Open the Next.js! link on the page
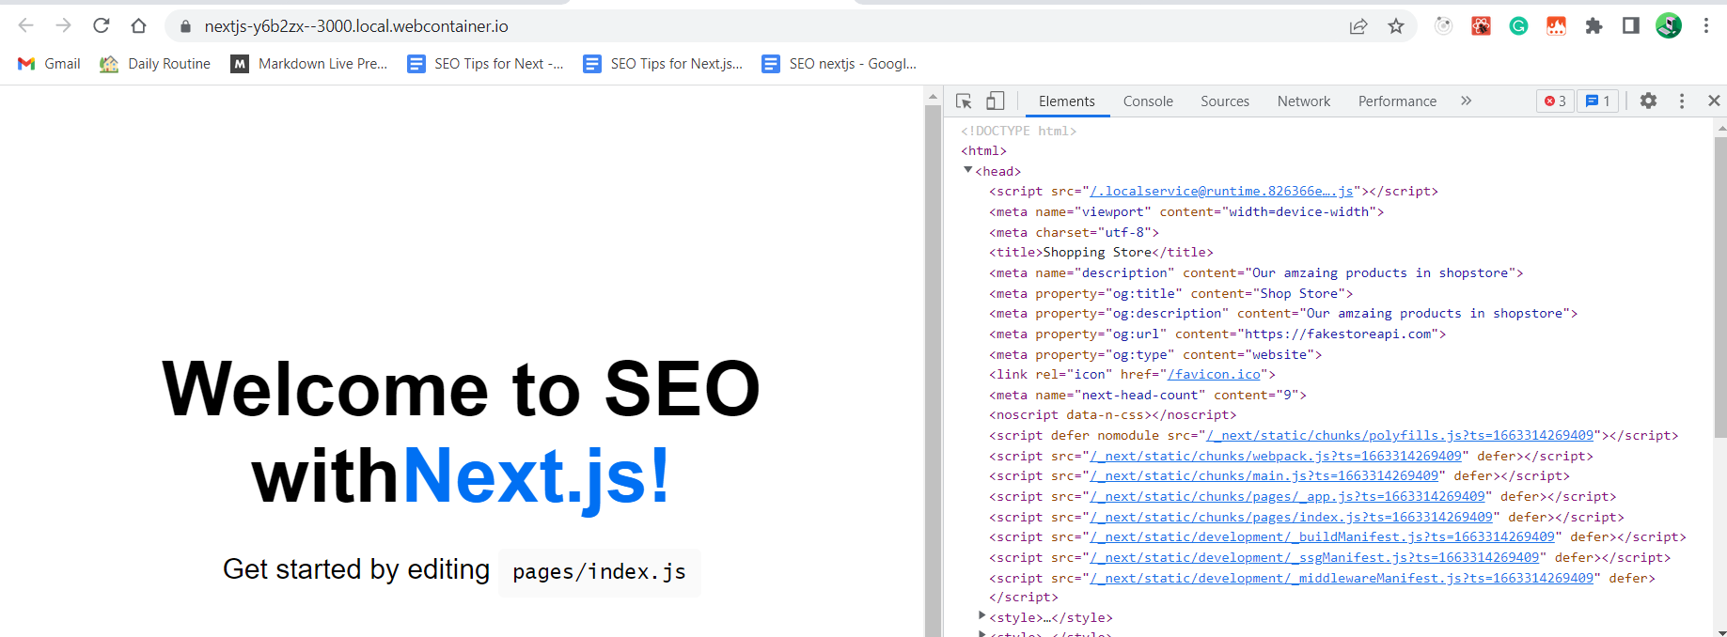Viewport: 1727px width, 637px height. 537,475
